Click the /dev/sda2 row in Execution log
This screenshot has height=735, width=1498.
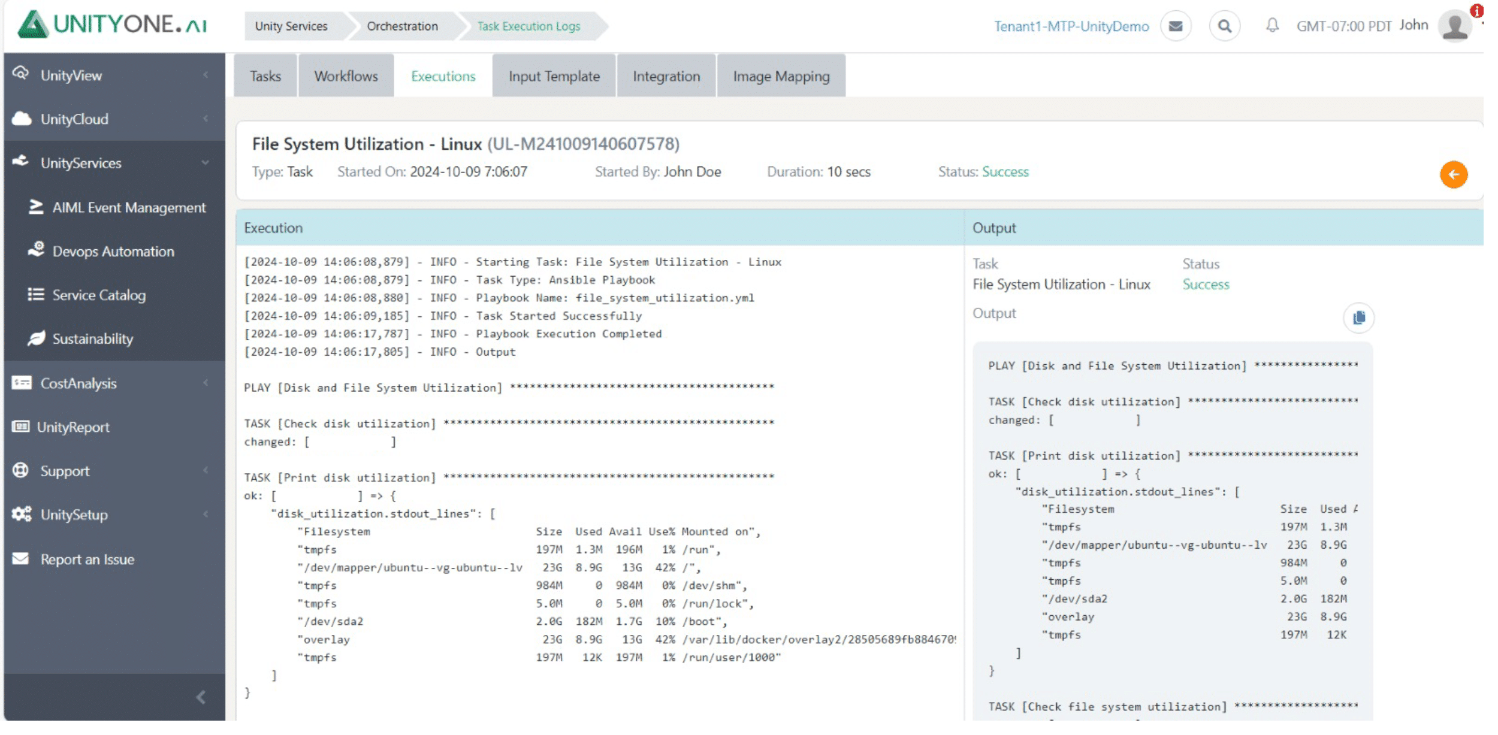point(512,621)
